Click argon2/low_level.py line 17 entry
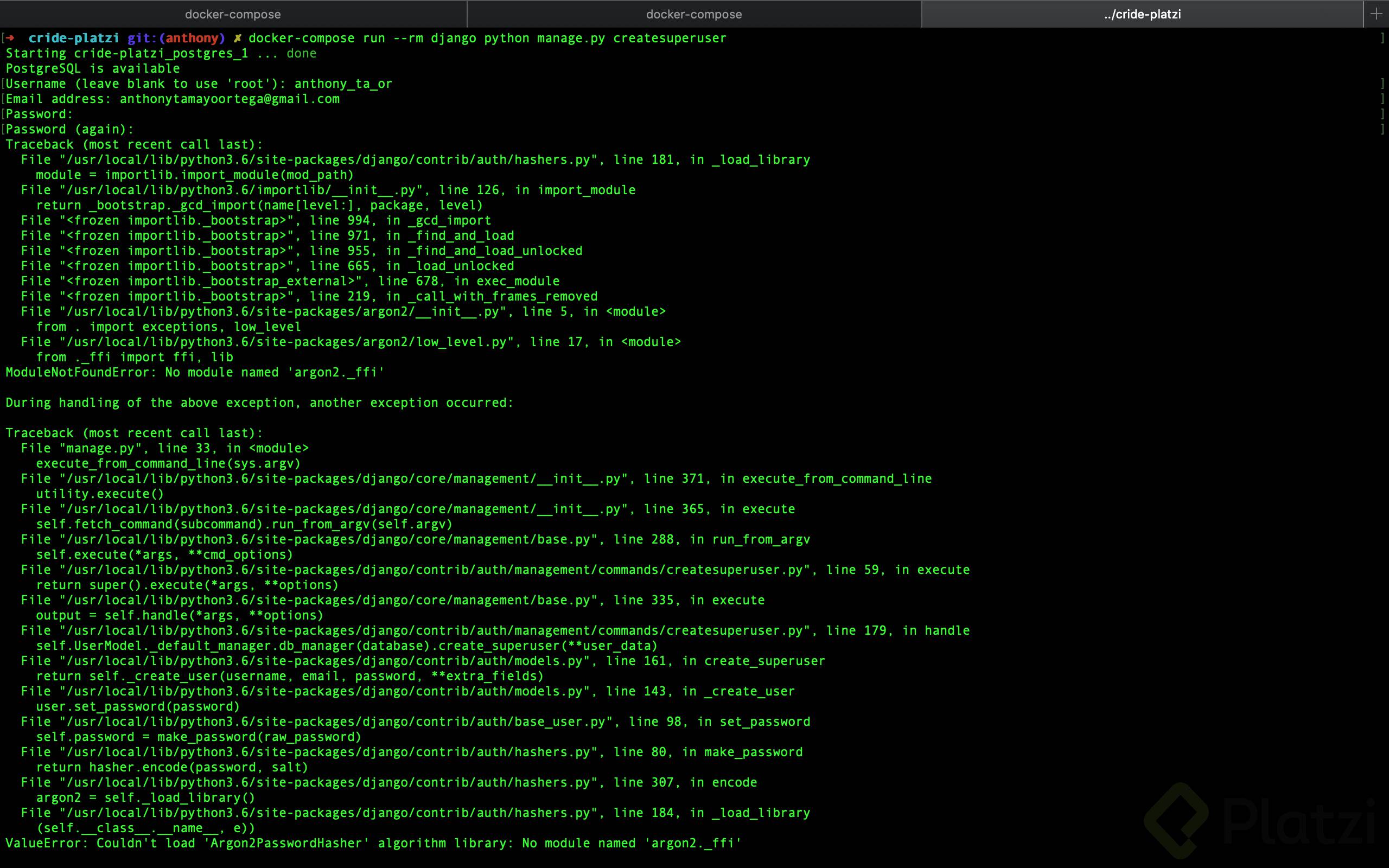This screenshot has width=1389, height=868. (x=351, y=342)
